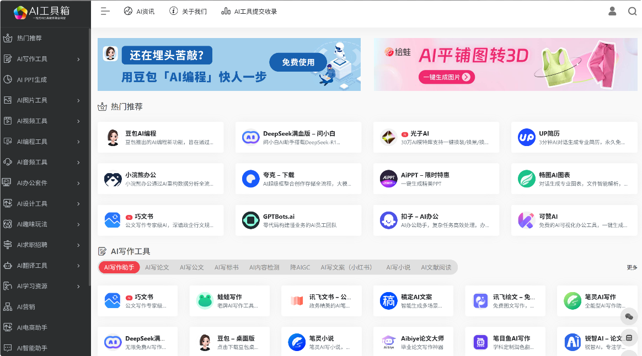Viewport: 642px width, 356px height.
Task: Click the 稿定AI文案 blue icon
Action: tap(388, 301)
